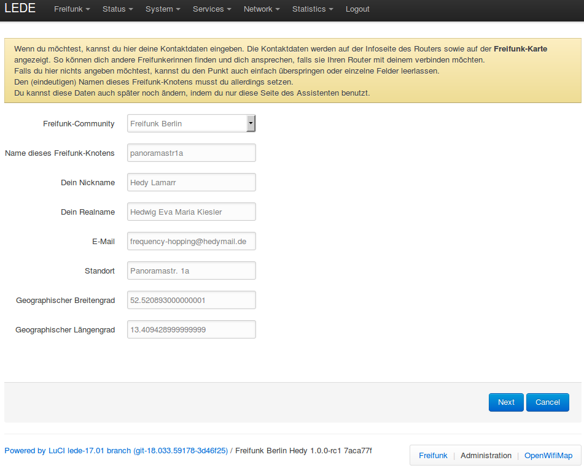Focus the Standort input field

(x=191, y=270)
